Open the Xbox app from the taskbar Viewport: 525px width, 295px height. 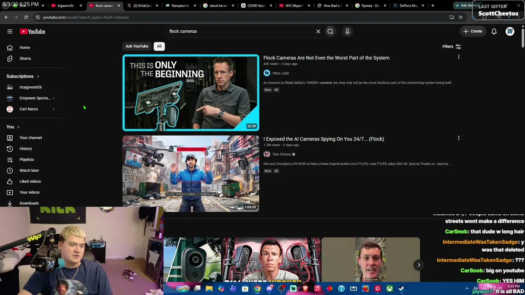[389, 289]
